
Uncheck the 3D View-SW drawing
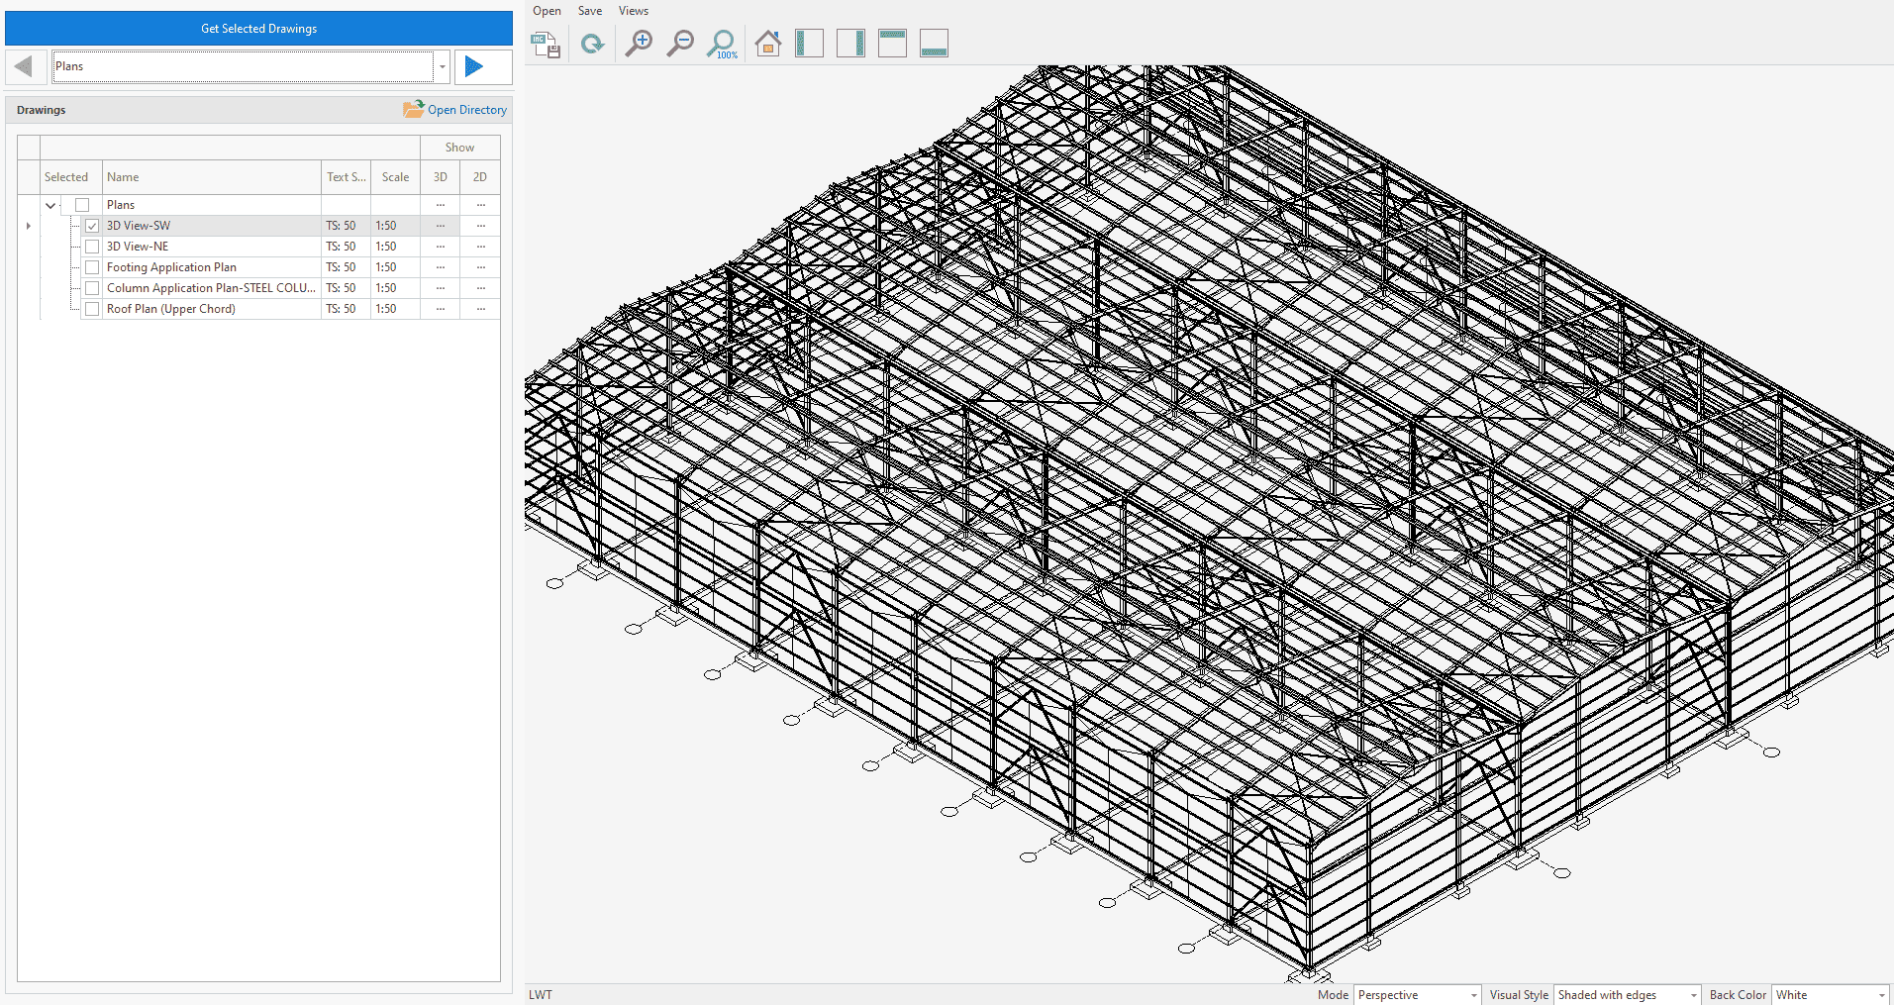tap(92, 226)
